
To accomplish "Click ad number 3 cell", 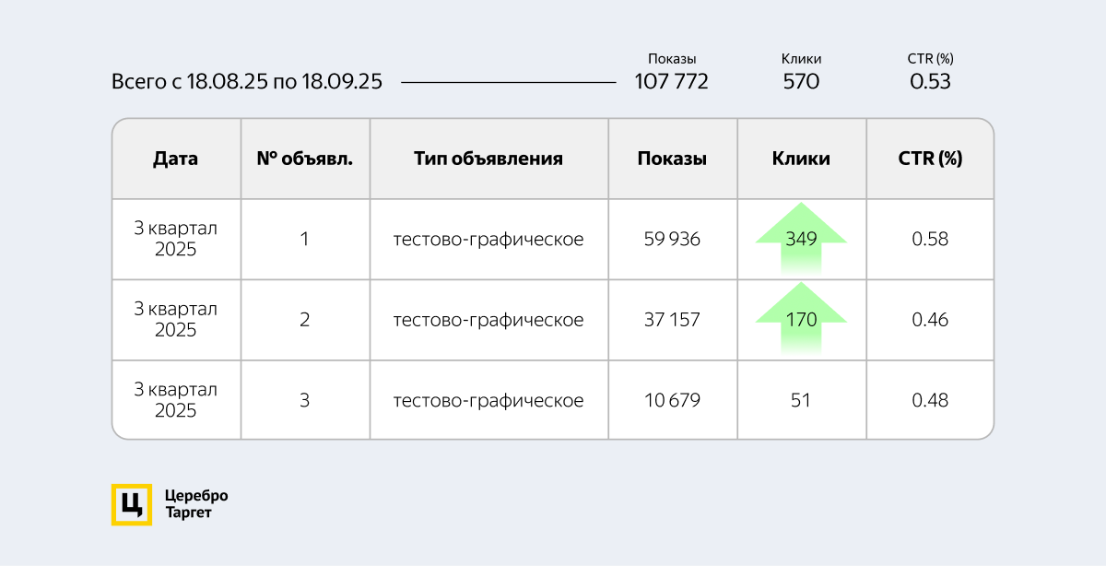I will pos(305,401).
